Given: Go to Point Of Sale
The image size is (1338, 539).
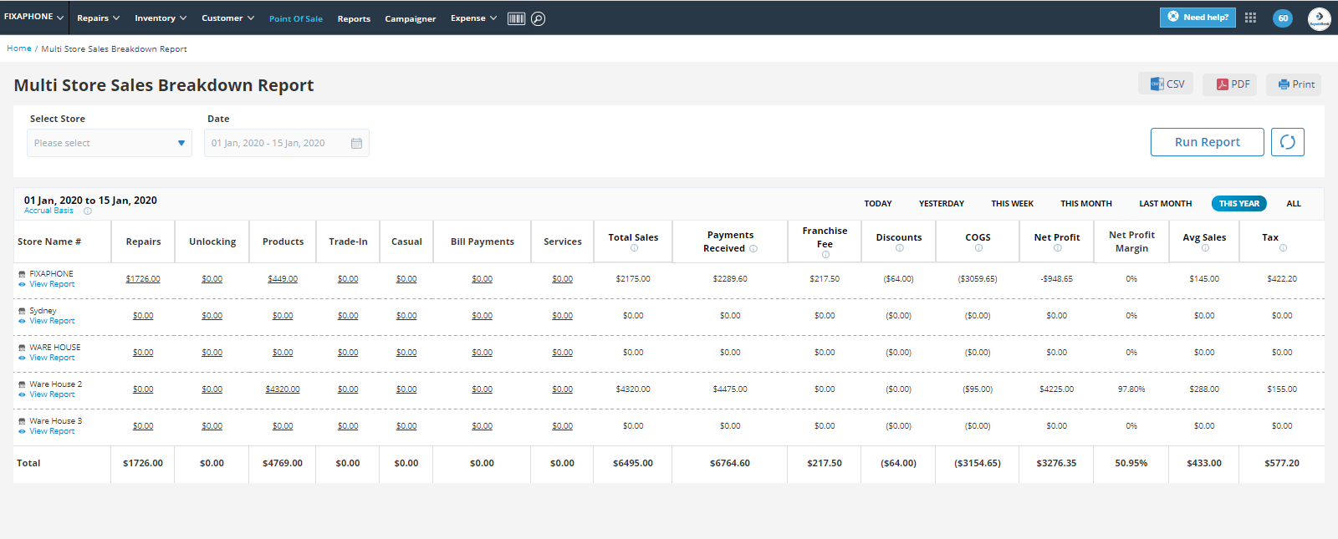Looking at the screenshot, I should (x=296, y=18).
